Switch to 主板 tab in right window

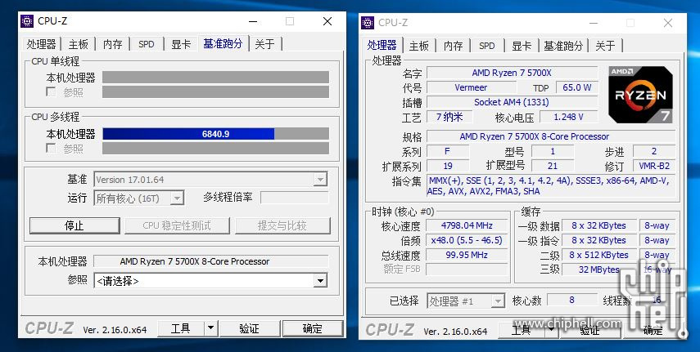(x=418, y=46)
